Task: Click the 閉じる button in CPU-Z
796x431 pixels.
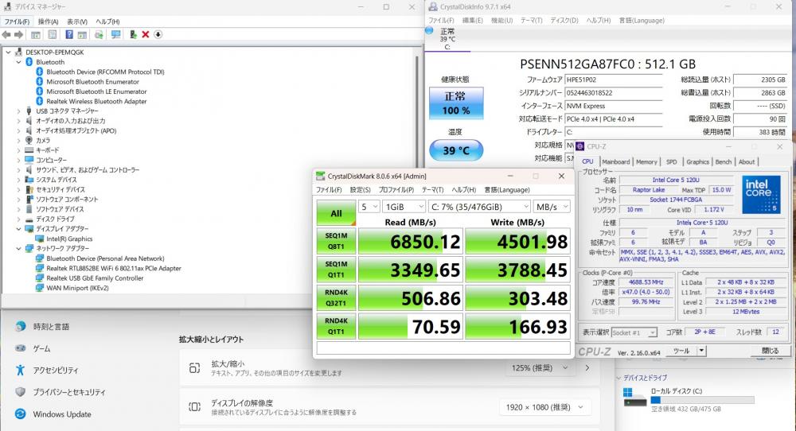Action: [770, 350]
